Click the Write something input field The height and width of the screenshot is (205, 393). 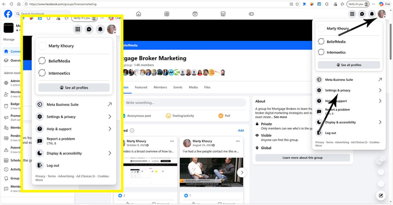[185, 103]
